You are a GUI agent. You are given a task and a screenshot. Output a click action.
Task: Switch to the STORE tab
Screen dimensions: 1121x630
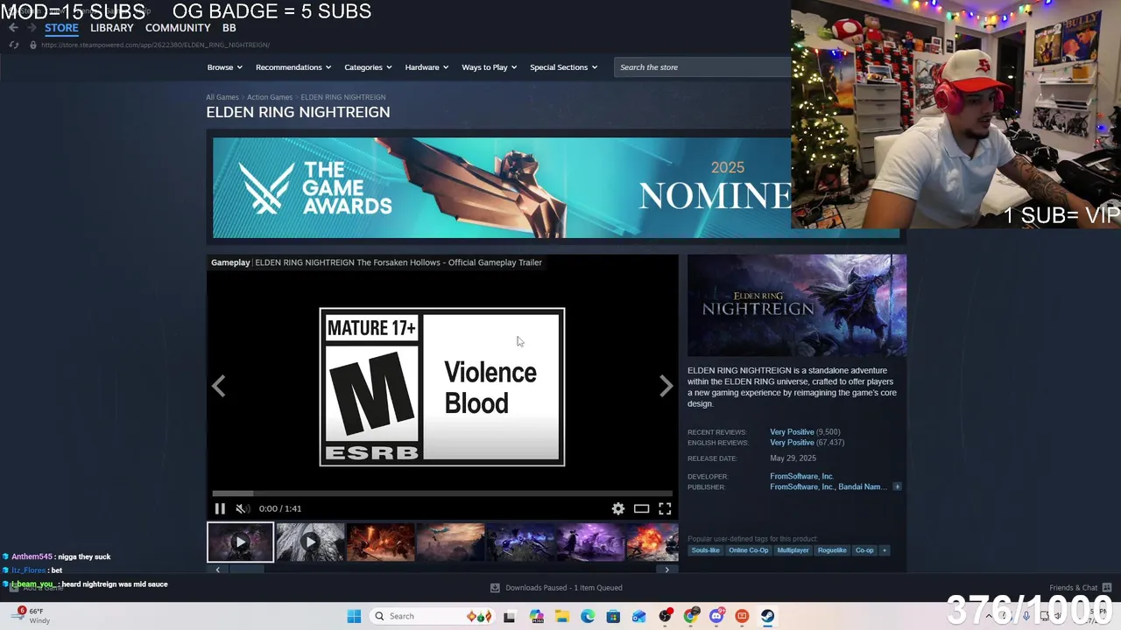click(61, 28)
